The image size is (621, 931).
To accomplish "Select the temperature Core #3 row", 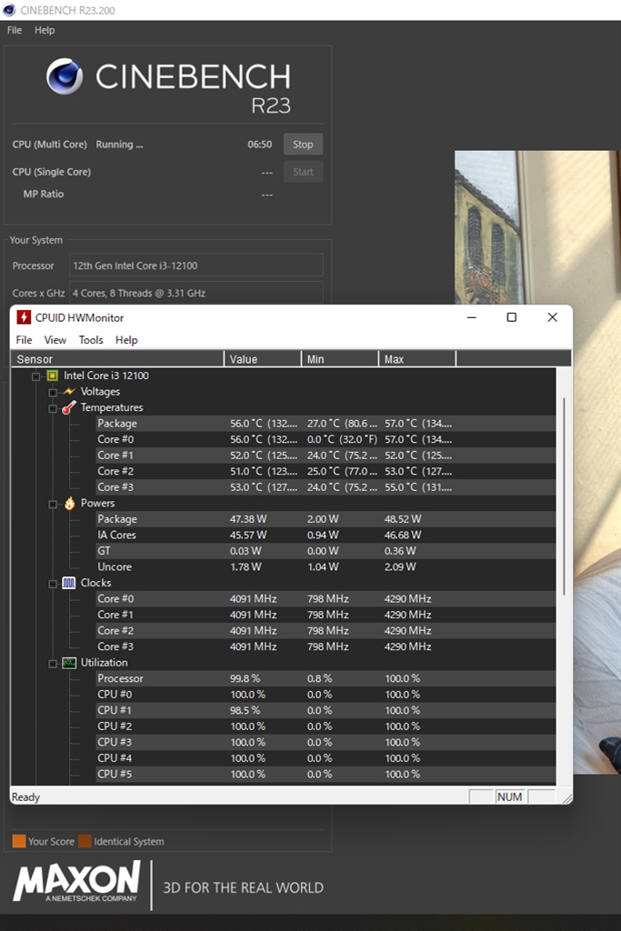I will click(x=326, y=487).
